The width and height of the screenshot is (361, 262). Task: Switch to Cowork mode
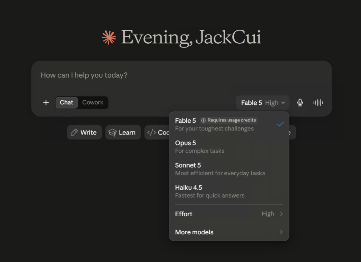(x=93, y=102)
